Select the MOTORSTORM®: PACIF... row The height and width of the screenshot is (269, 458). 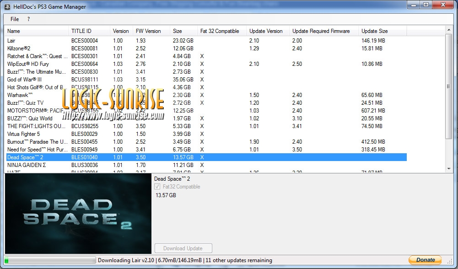[x=206, y=111]
